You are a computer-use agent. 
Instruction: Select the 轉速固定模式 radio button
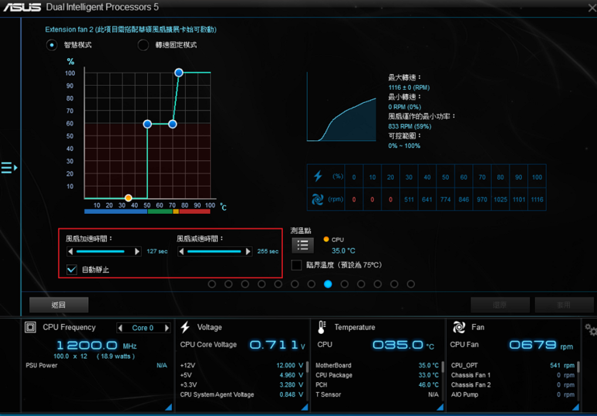pos(143,45)
